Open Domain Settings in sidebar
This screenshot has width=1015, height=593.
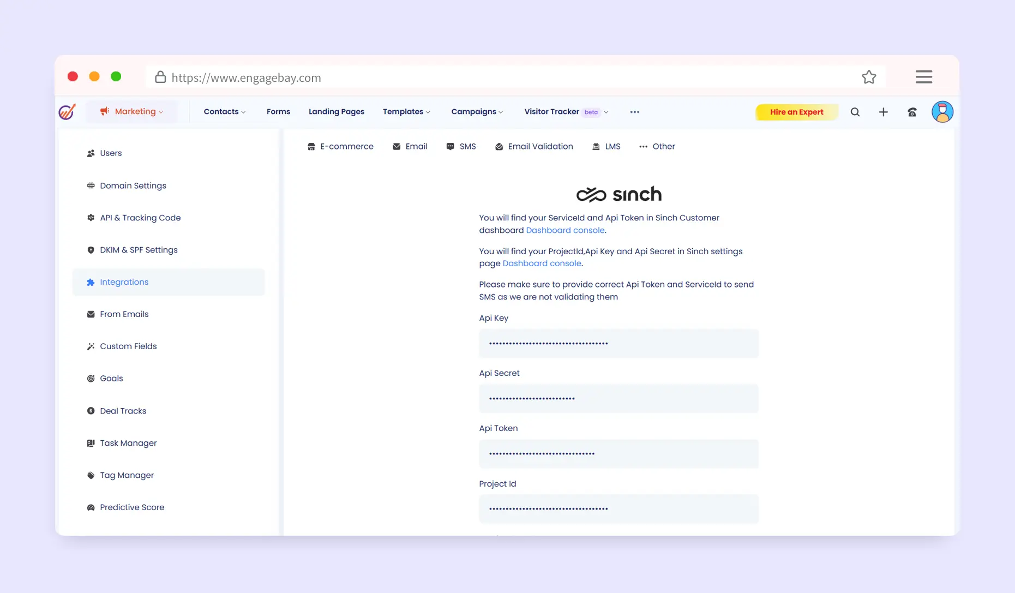[133, 185]
